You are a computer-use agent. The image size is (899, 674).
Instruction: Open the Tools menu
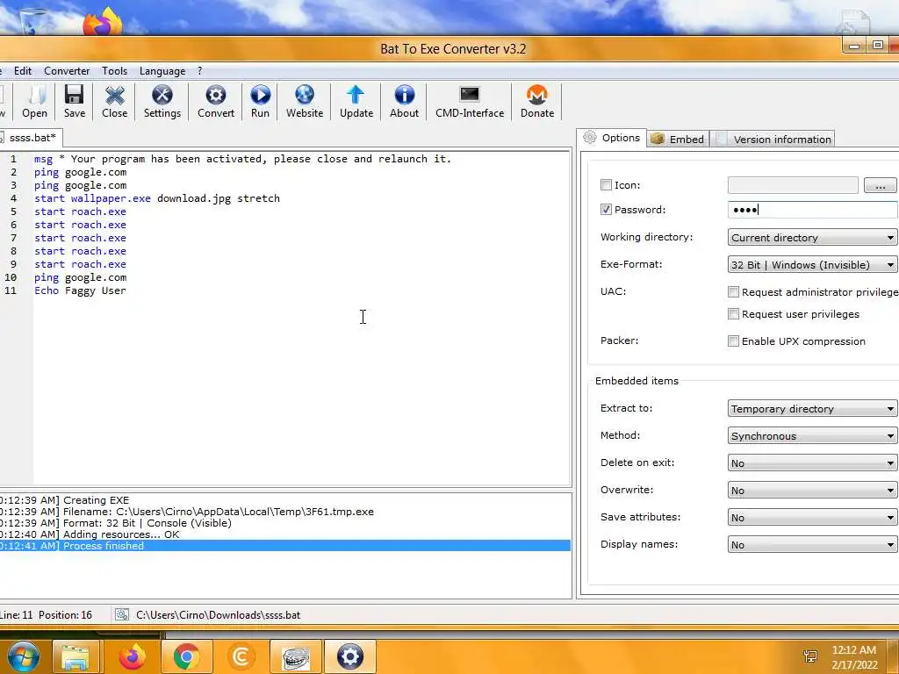(x=115, y=71)
